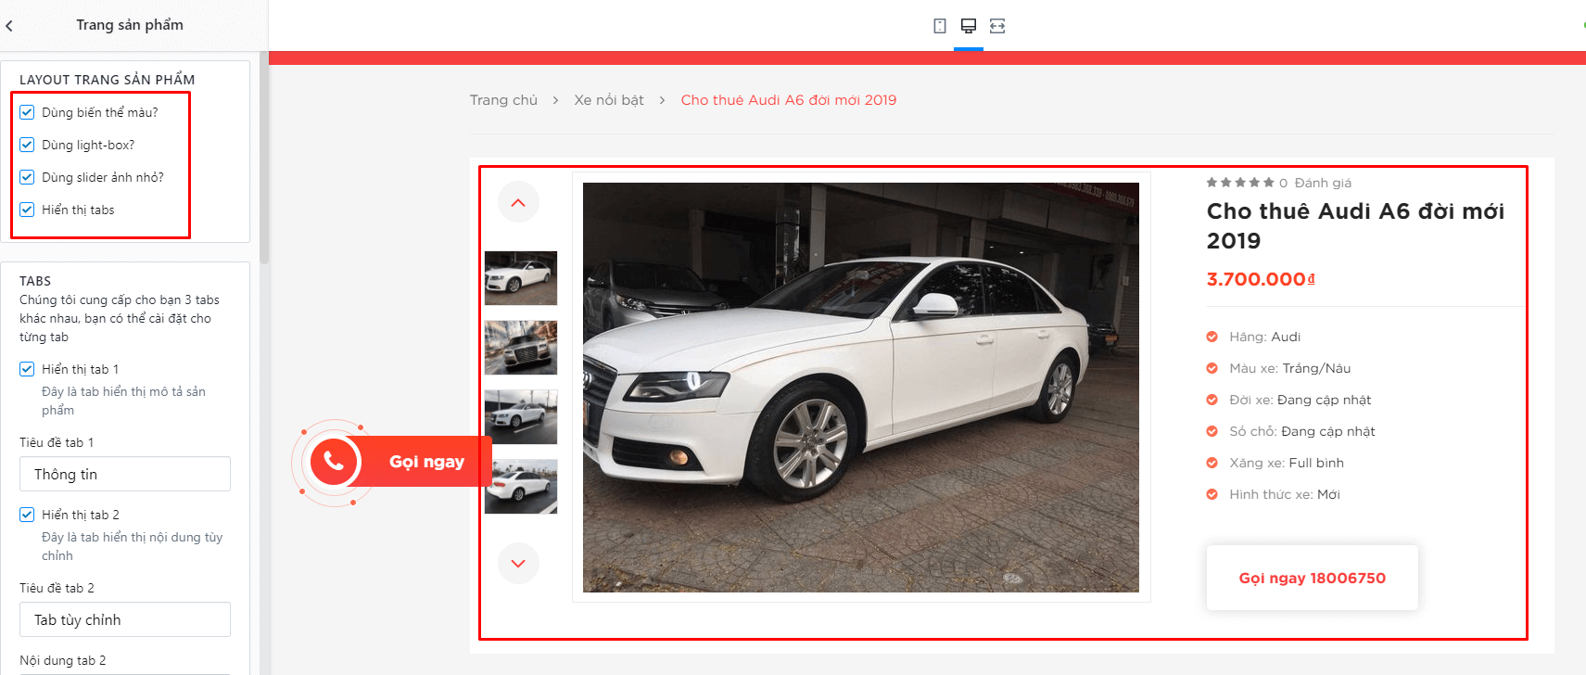Select second thumbnail showing front grille
1586x675 pixels.
click(521, 348)
